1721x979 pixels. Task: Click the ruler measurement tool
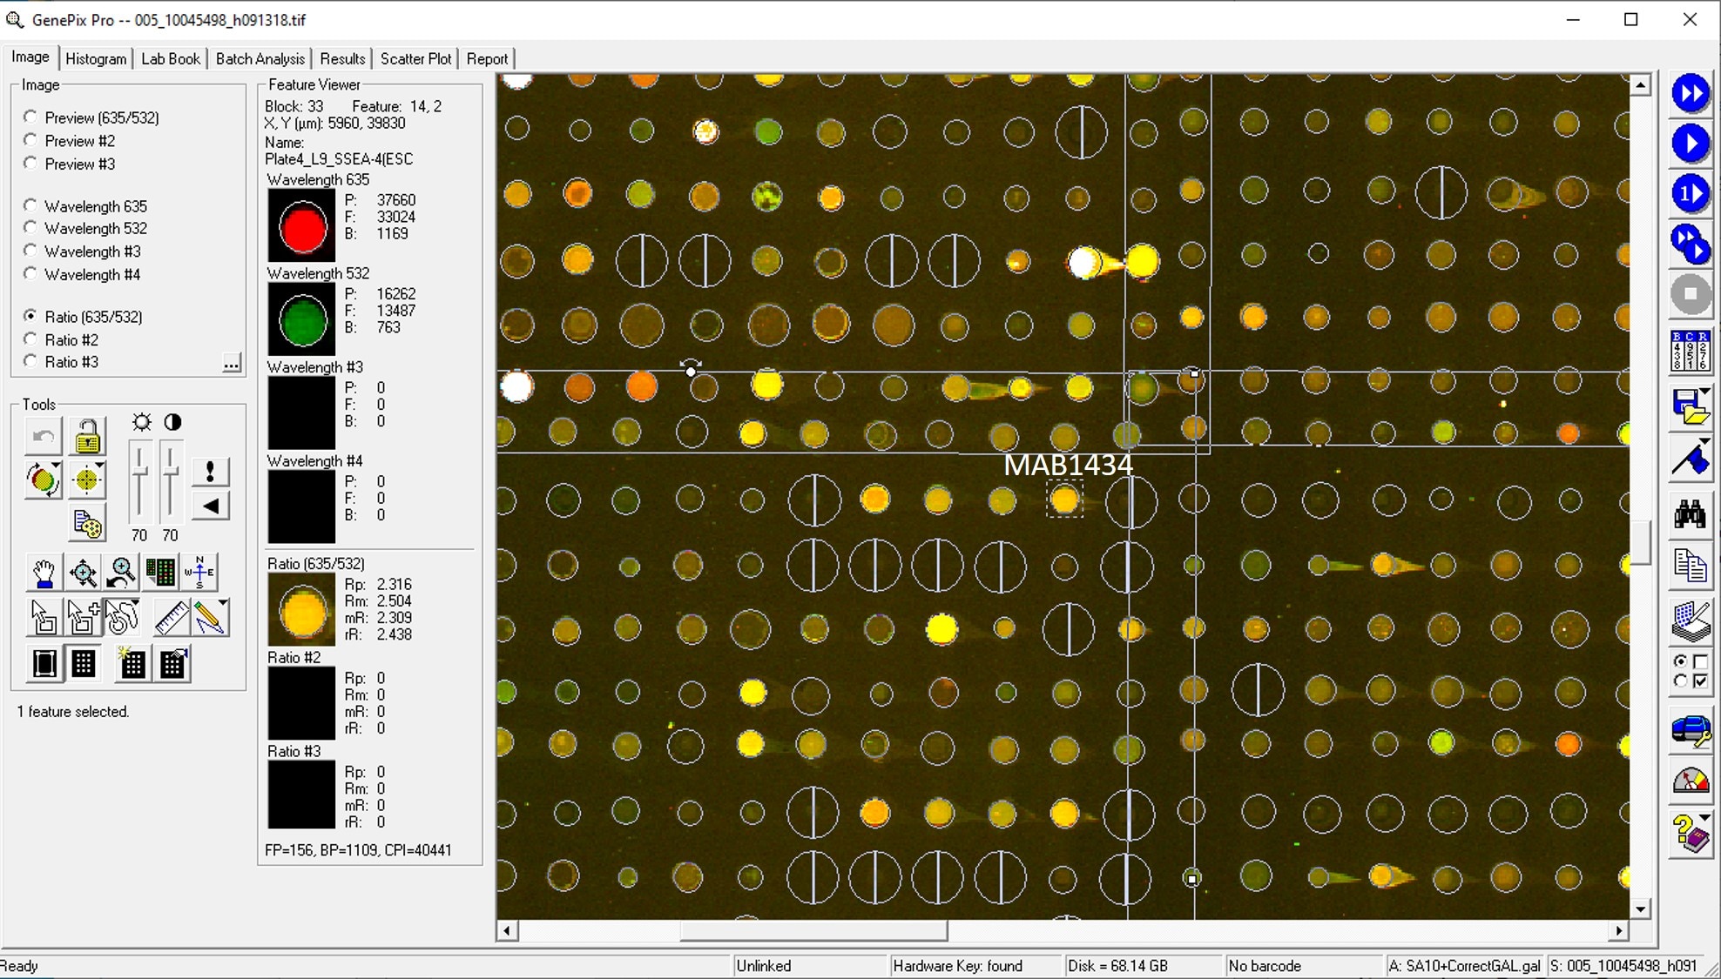pyautogui.click(x=171, y=618)
